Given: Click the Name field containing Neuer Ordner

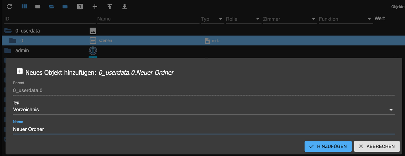Looking at the screenshot, I should (x=202, y=129).
